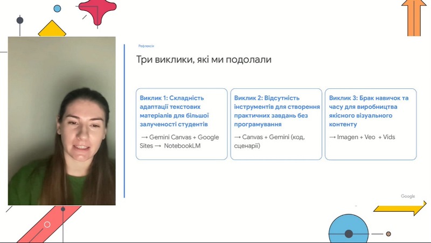Click the "Canvas + Gemini (код, сценарії)" text
The height and width of the screenshot is (243, 431).
point(269,141)
